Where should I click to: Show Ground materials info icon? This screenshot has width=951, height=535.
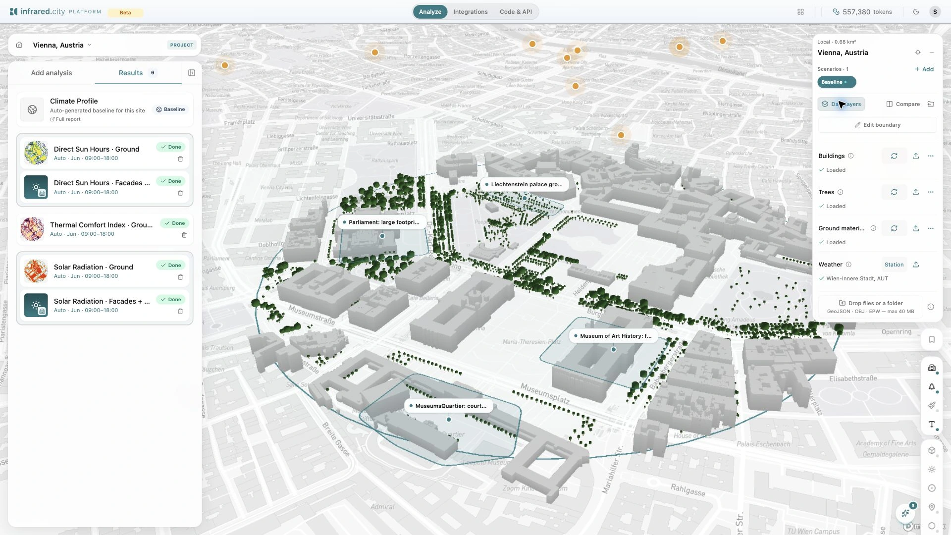tap(873, 228)
